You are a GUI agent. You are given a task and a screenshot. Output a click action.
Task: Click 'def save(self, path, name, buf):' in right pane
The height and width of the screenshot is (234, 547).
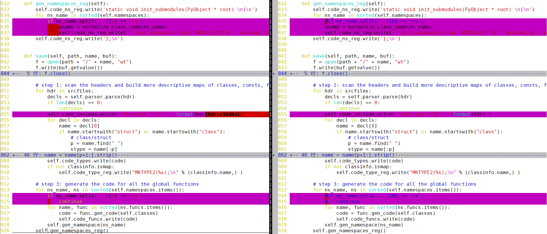[x=348, y=56]
